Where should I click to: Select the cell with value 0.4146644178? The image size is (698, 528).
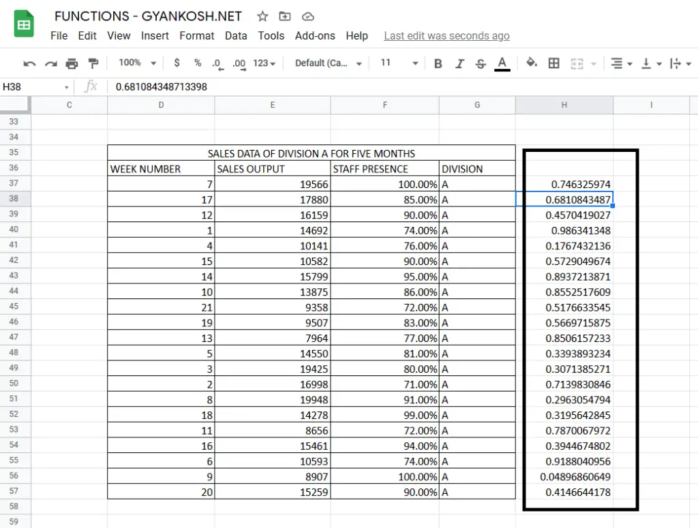point(564,492)
